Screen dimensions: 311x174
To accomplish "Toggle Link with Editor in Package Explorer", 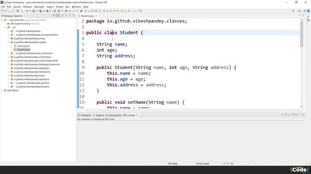I will tap(58, 15).
